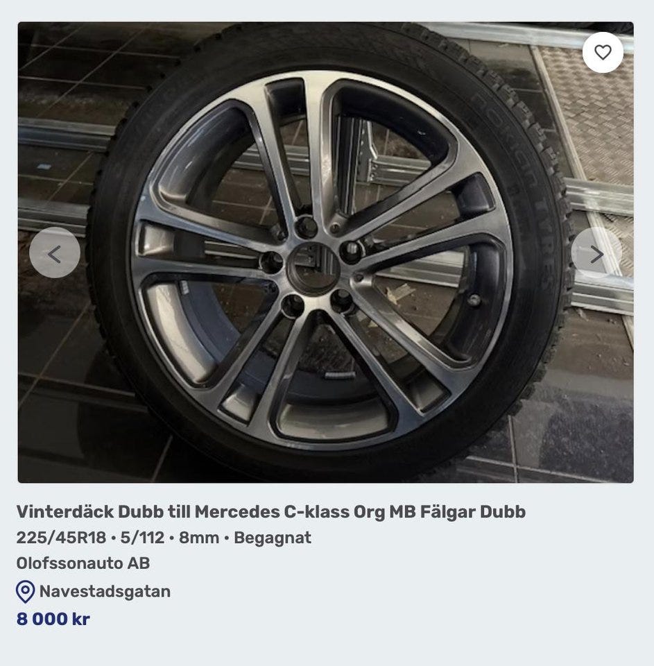
Task: Click the 8 000 kr price
Action: 53,619
